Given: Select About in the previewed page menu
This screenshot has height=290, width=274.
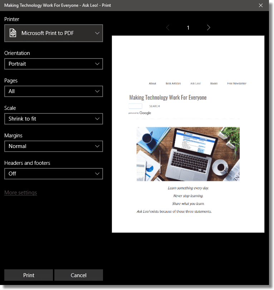Looking at the screenshot, I should point(152,83).
